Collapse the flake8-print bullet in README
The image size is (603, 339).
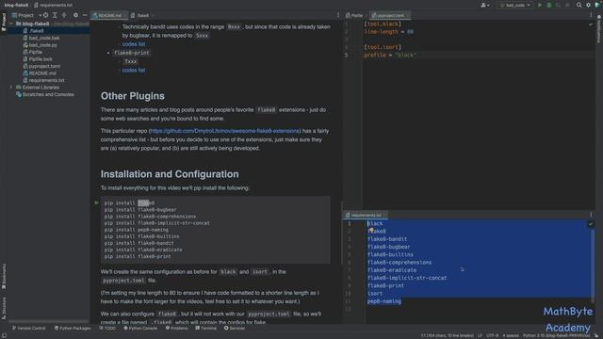click(x=108, y=53)
